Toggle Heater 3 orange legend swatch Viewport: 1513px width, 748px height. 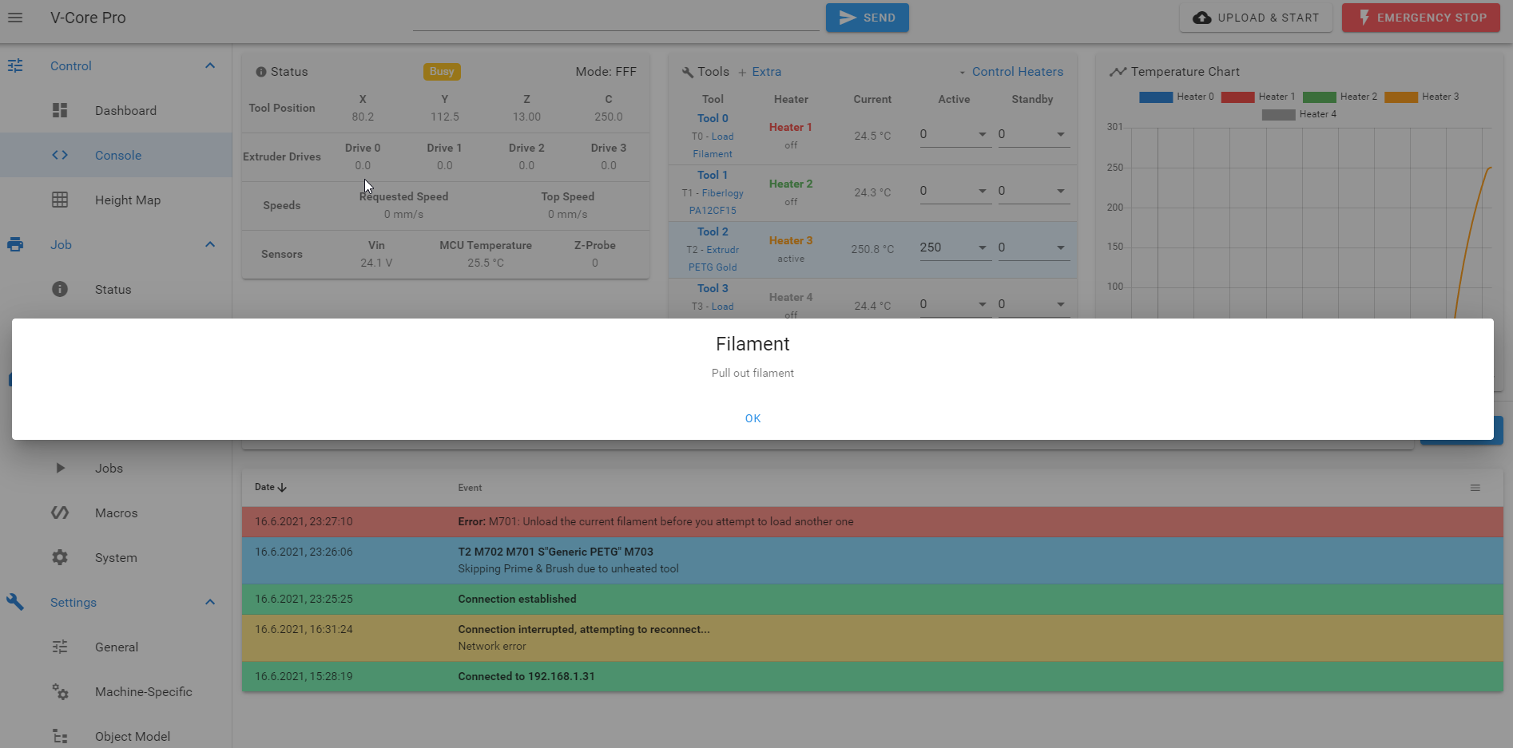point(1401,97)
